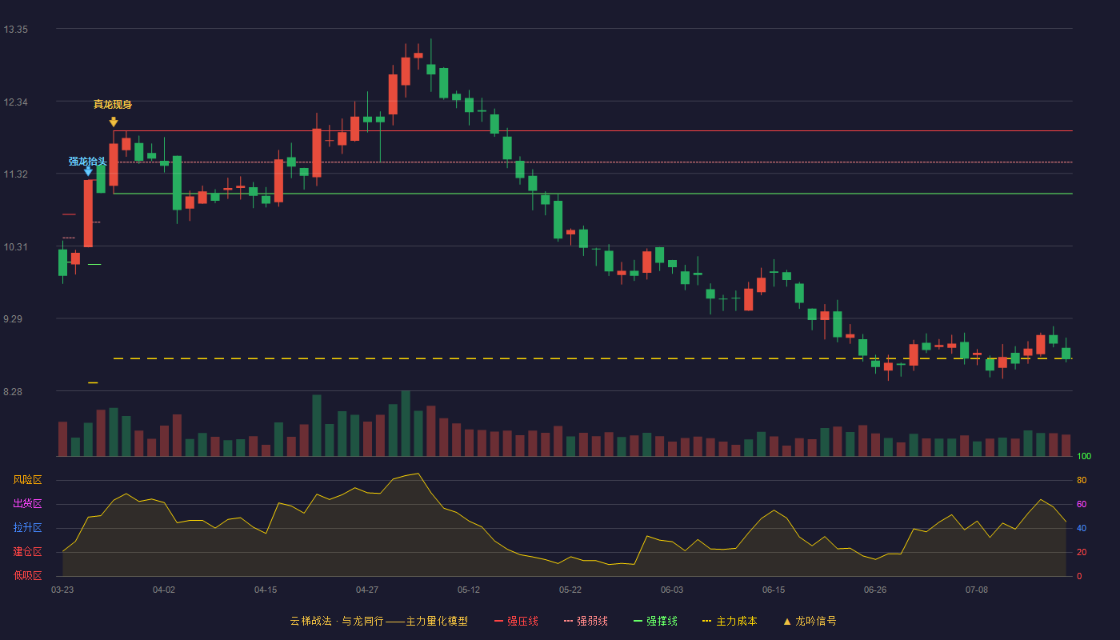Click the 04-02 date label
This screenshot has width=1120, height=640.
click(164, 590)
